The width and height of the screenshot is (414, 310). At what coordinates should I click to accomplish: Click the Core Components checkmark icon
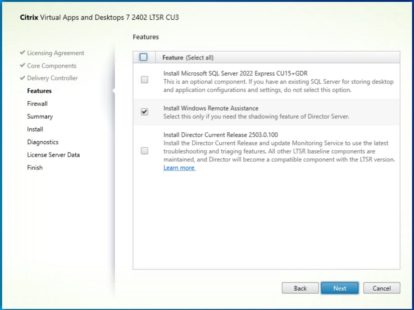click(x=23, y=65)
